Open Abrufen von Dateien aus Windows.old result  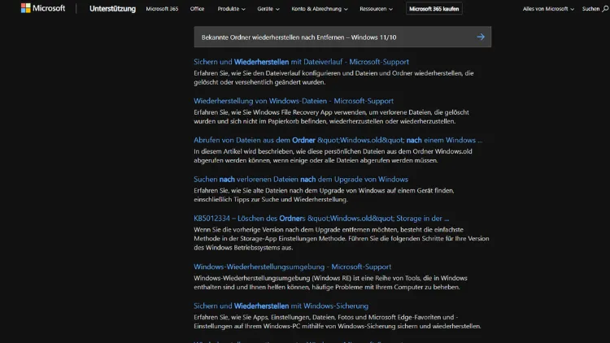coord(338,140)
